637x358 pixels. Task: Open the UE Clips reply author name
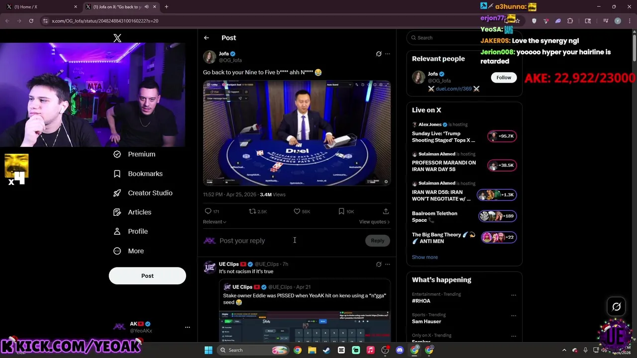(x=229, y=264)
